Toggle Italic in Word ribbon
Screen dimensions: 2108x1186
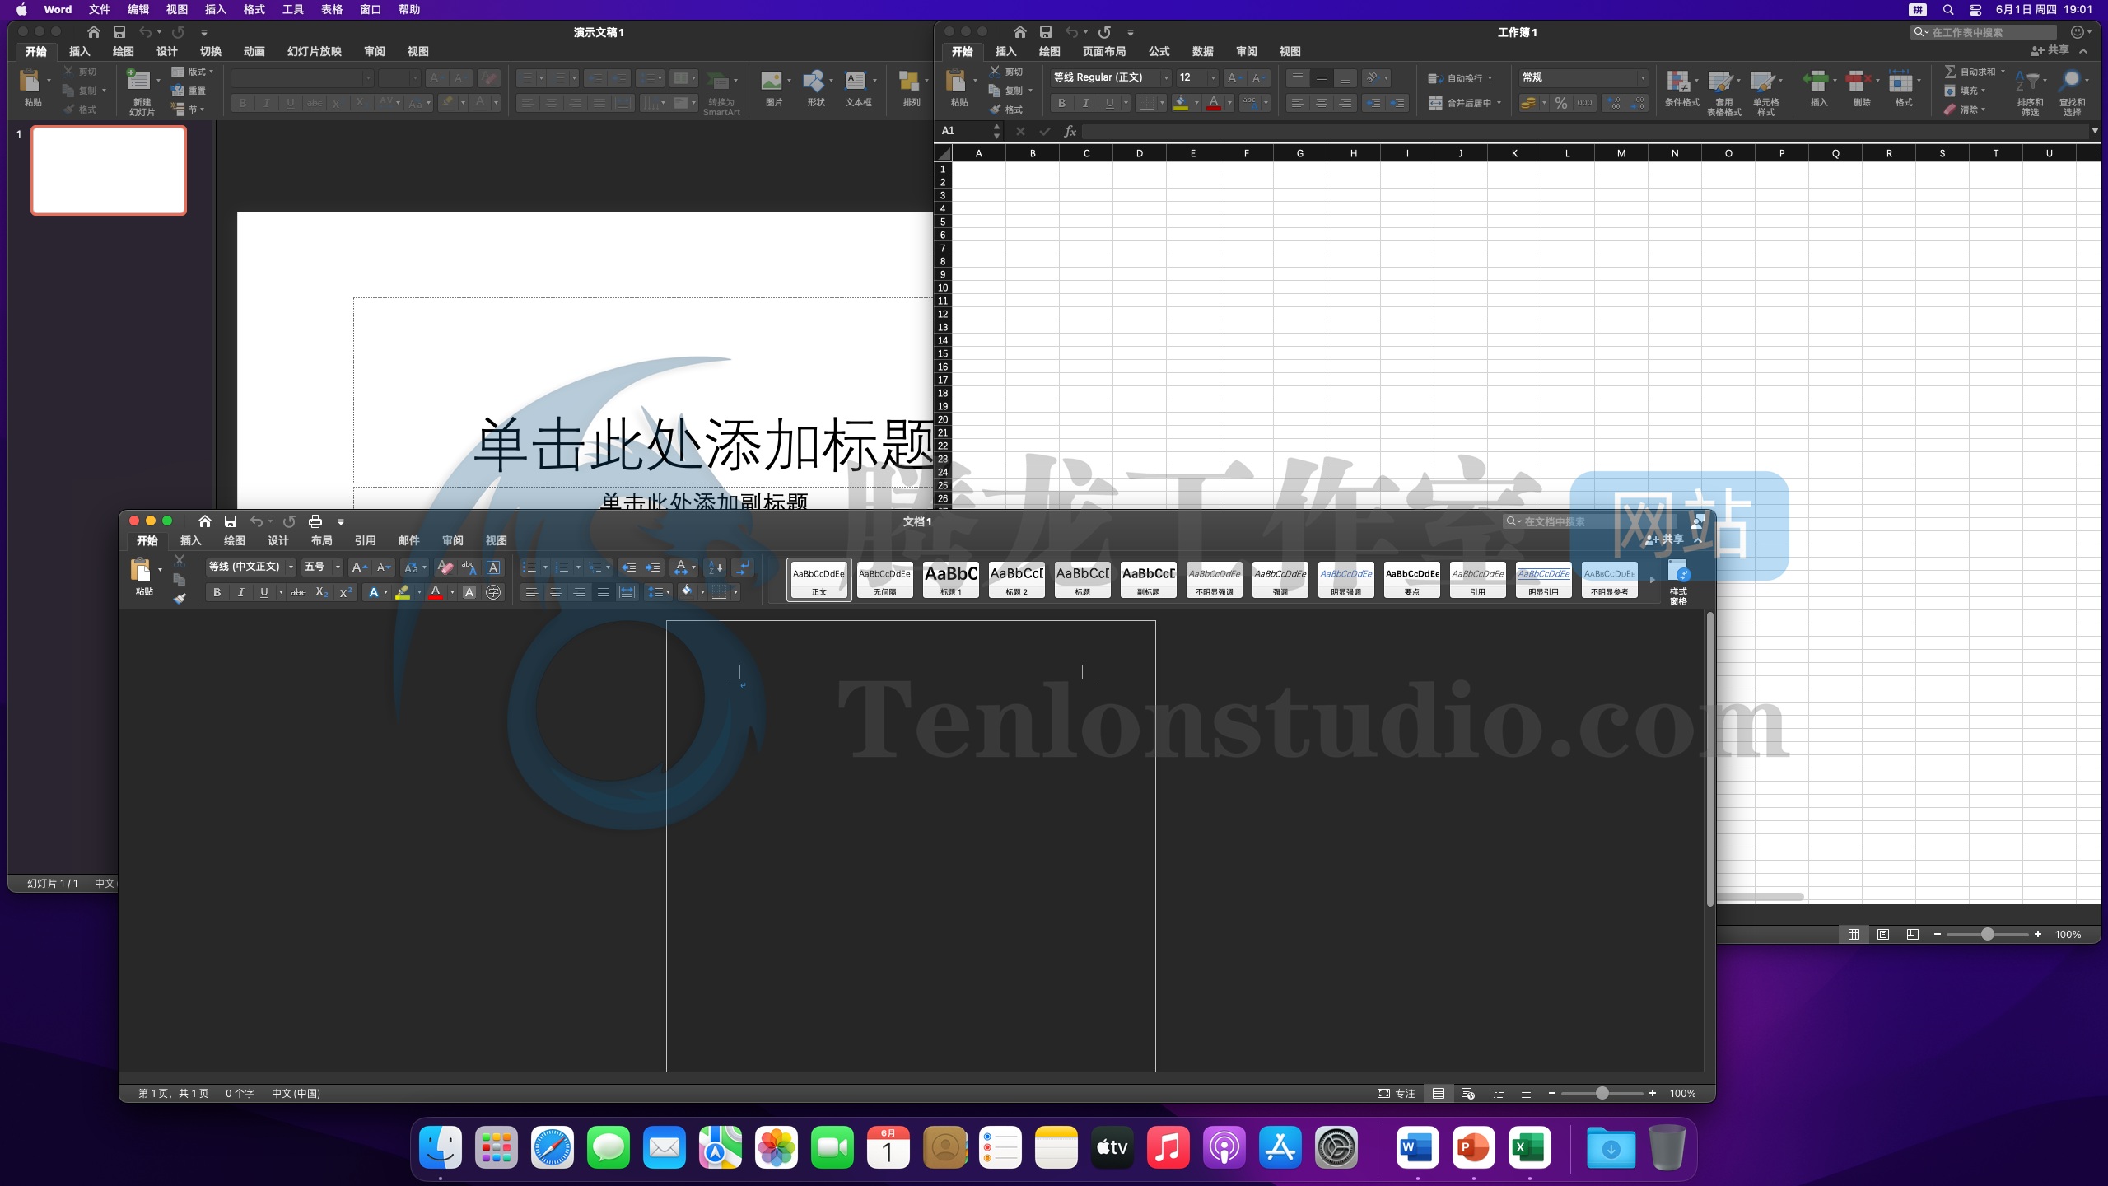[240, 592]
